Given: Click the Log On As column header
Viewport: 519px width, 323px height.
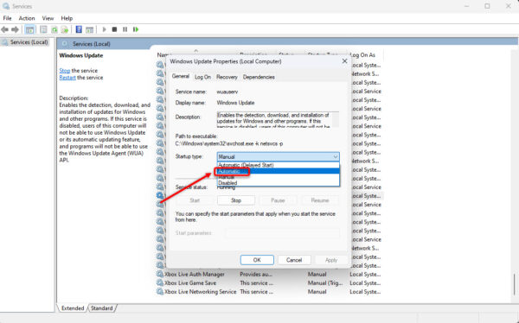Looking at the screenshot, I should 363,55.
